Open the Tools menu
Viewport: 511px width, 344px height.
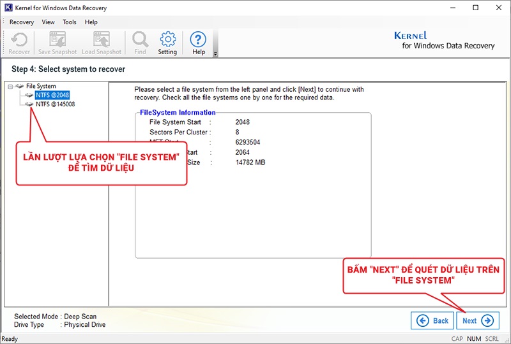pyautogui.click(x=70, y=22)
